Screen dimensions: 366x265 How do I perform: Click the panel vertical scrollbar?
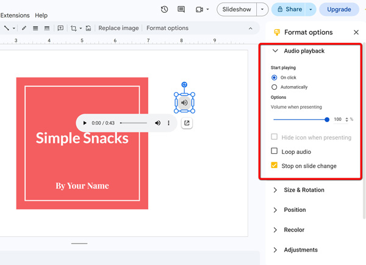[364, 131]
